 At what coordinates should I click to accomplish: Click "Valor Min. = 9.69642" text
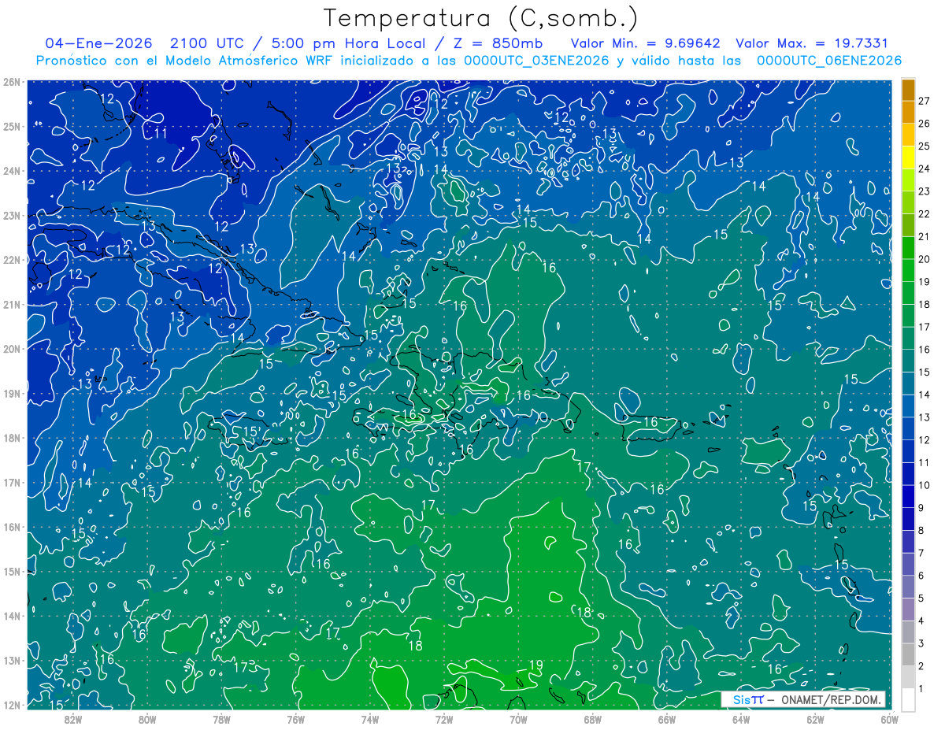[x=646, y=43]
